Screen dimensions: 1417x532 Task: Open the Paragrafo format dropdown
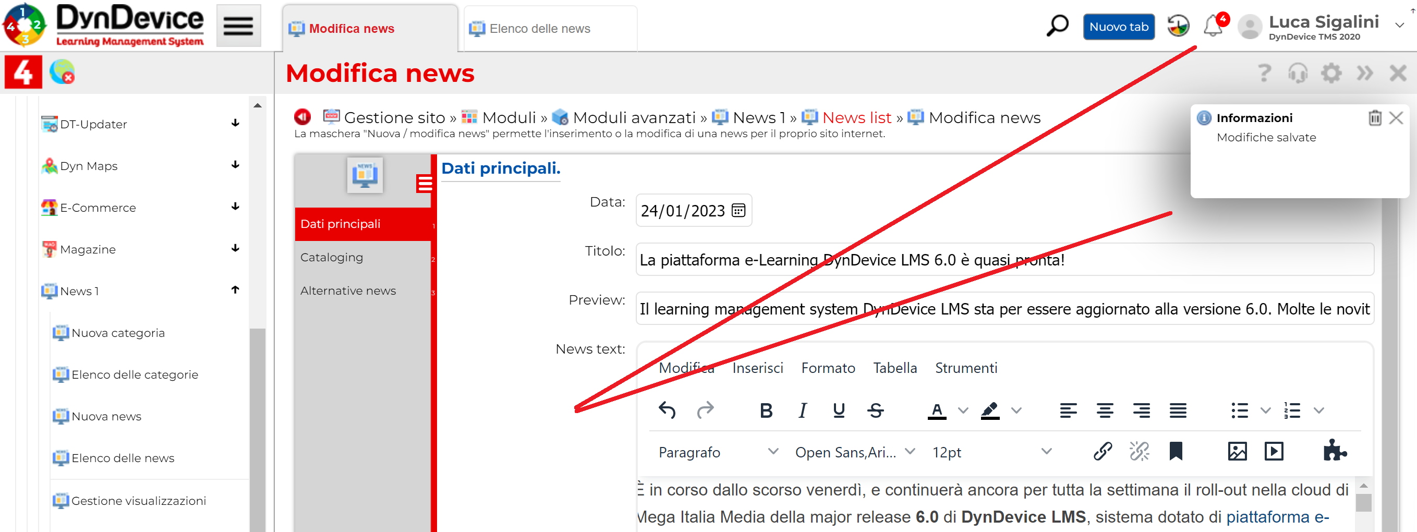pos(718,452)
